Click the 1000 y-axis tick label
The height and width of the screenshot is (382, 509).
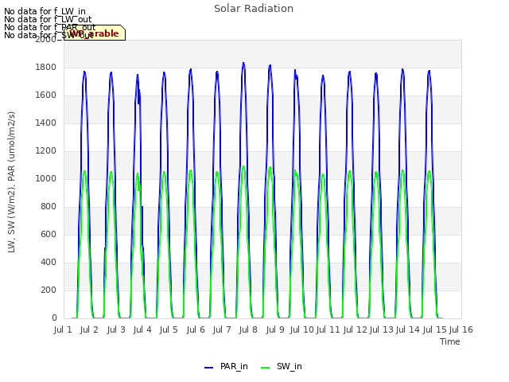pyautogui.click(x=46, y=178)
